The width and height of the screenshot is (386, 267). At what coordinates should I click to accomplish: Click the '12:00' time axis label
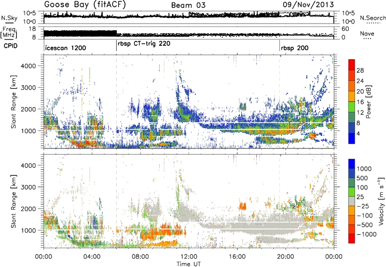tap(189, 257)
